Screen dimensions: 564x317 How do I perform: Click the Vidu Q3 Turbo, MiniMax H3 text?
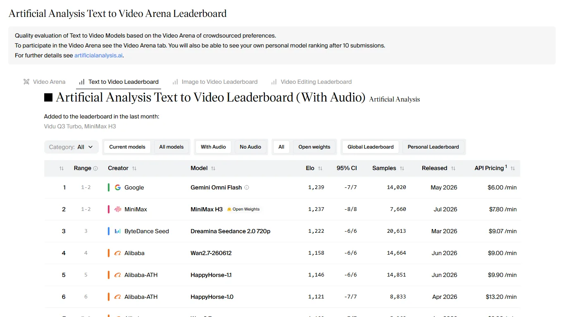pos(80,126)
